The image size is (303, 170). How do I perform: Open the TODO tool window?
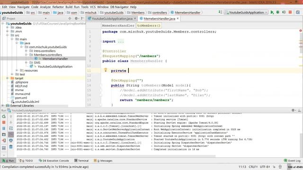click(x=26, y=161)
